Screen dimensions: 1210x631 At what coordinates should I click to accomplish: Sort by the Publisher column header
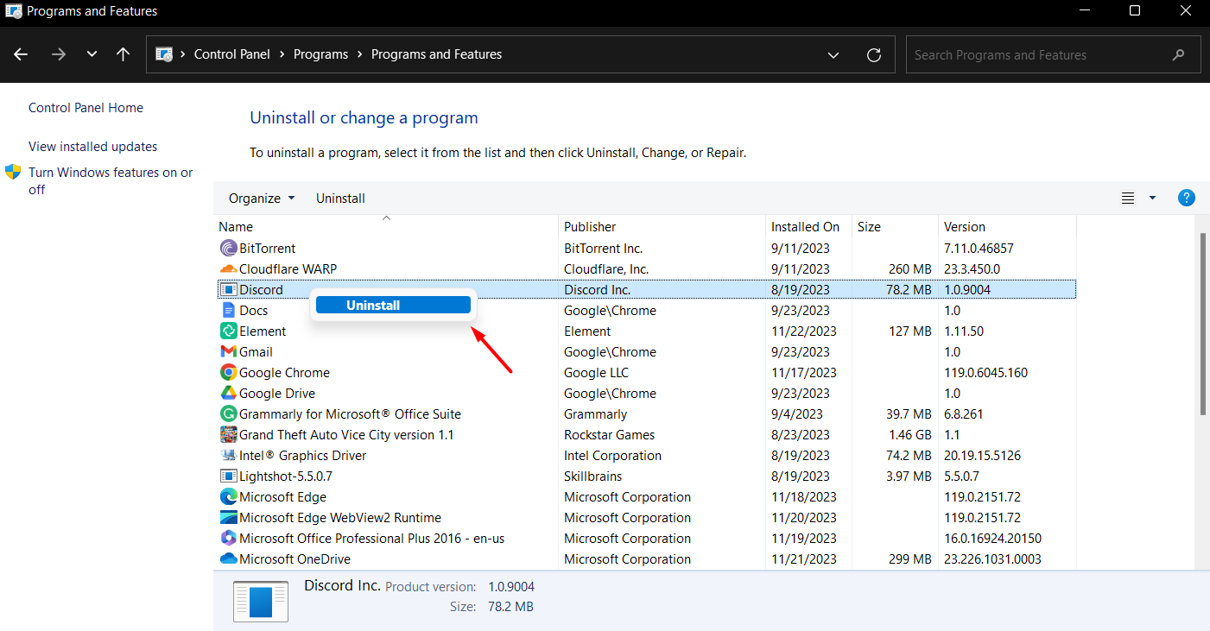(x=662, y=227)
